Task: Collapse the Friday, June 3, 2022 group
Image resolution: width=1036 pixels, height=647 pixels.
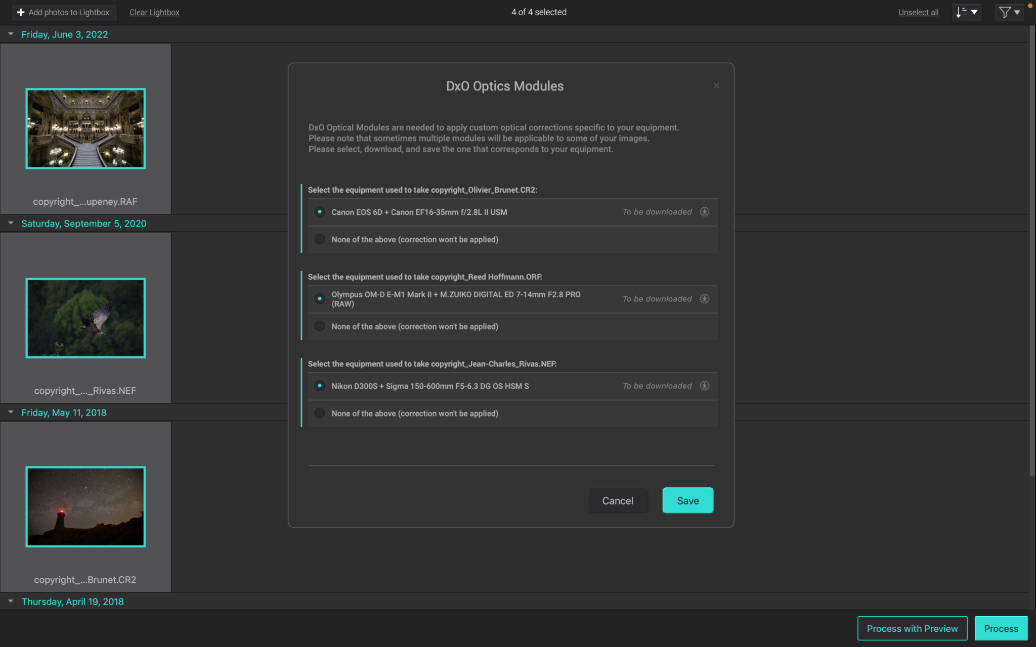Action: (x=11, y=34)
